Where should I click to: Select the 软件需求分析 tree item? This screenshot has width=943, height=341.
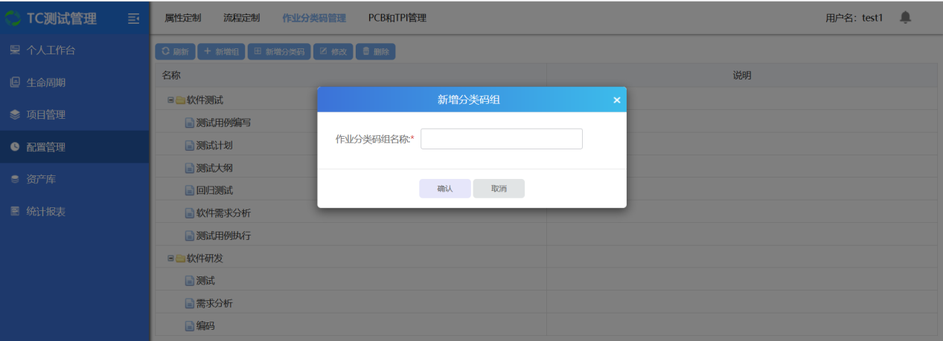(x=223, y=213)
